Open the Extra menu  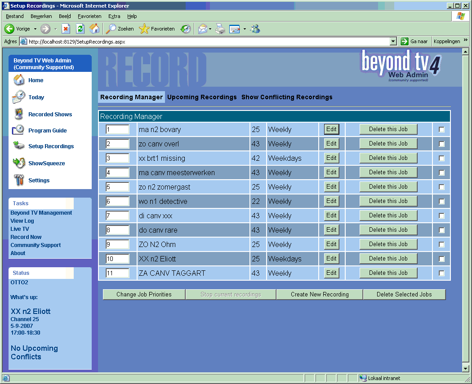[x=114, y=16]
